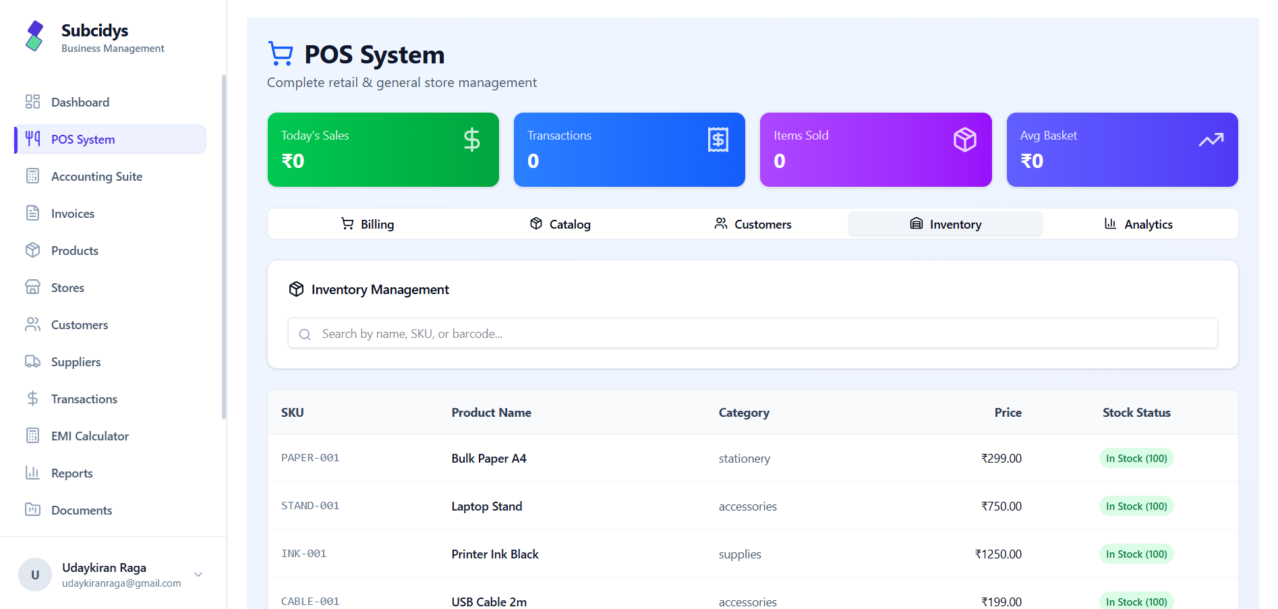This screenshot has height=609, width=1278.
Task: Click the box icon in Catalog tab
Action: click(536, 224)
